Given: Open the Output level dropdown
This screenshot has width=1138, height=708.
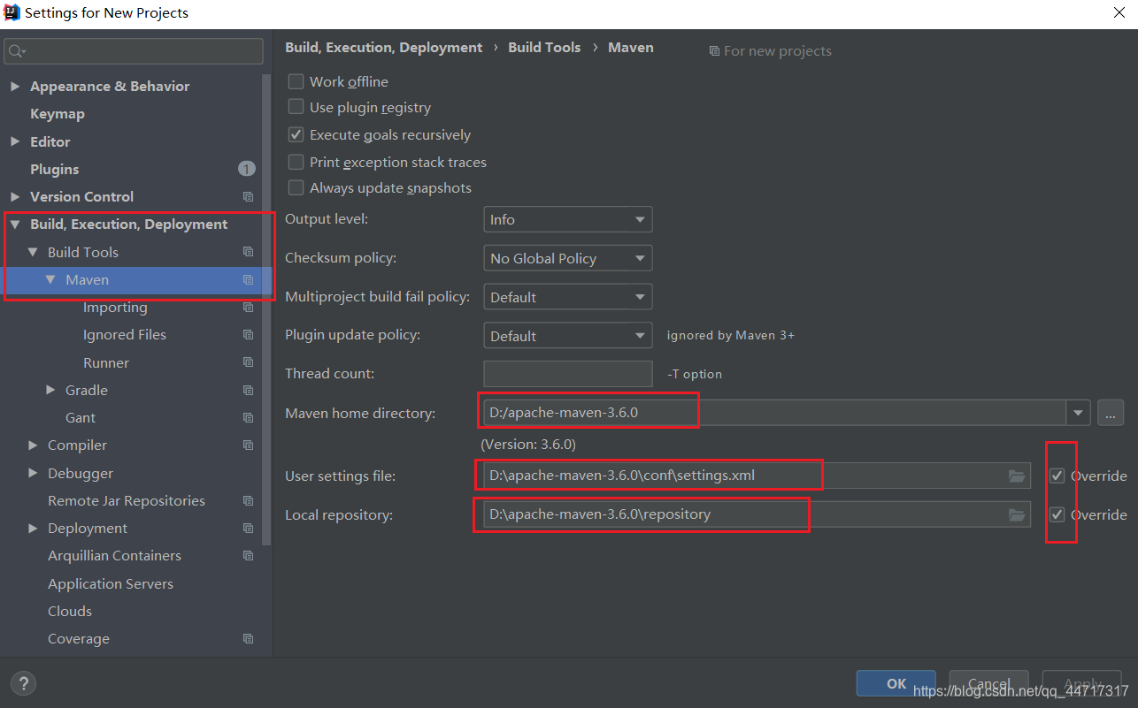Looking at the screenshot, I should point(568,219).
